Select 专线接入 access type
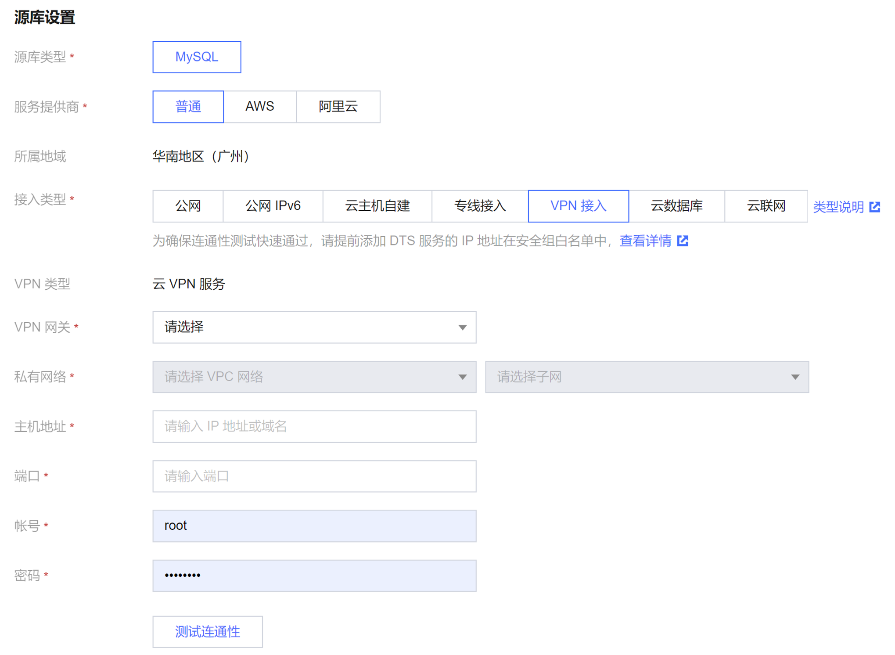 click(x=480, y=206)
